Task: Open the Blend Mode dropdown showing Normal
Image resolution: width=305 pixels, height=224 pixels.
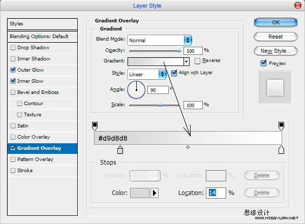Action: click(160, 40)
